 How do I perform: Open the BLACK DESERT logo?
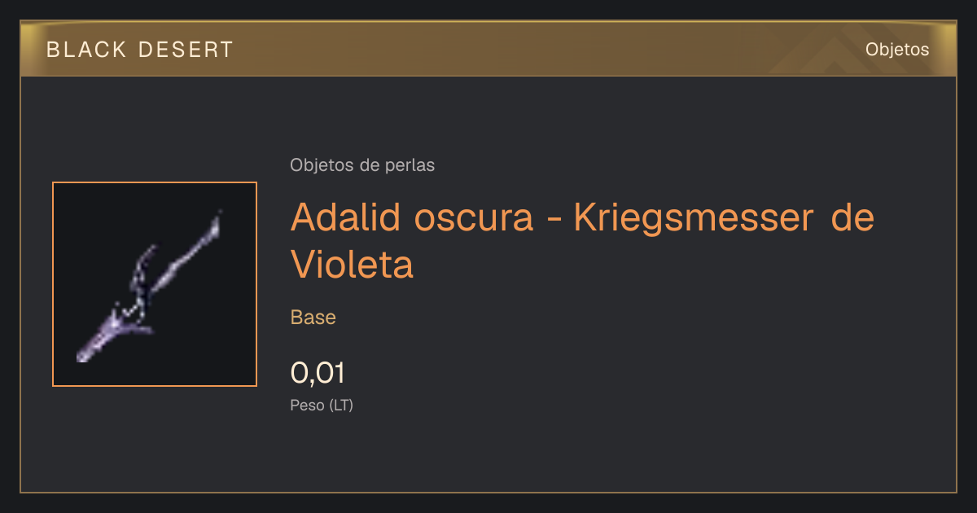140,50
